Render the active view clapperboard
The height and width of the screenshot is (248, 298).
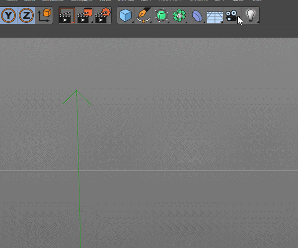point(67,15)
